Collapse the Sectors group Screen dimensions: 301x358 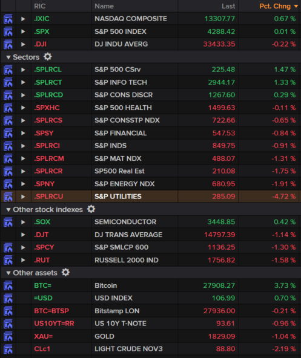coord(8,57)
